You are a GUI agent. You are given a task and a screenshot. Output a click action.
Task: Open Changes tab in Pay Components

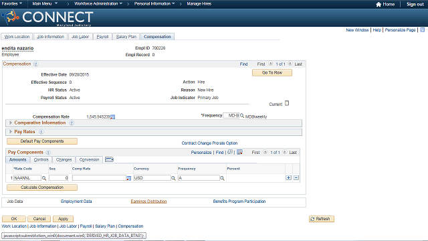pyautogui.click(x=64, y=159)
